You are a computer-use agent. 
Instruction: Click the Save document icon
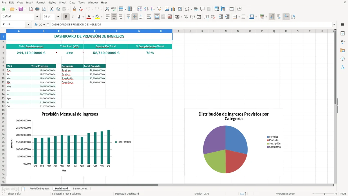[20, 9]
